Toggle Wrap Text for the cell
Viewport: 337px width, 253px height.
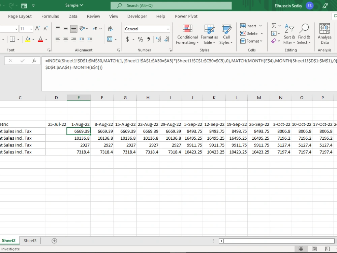110,29
